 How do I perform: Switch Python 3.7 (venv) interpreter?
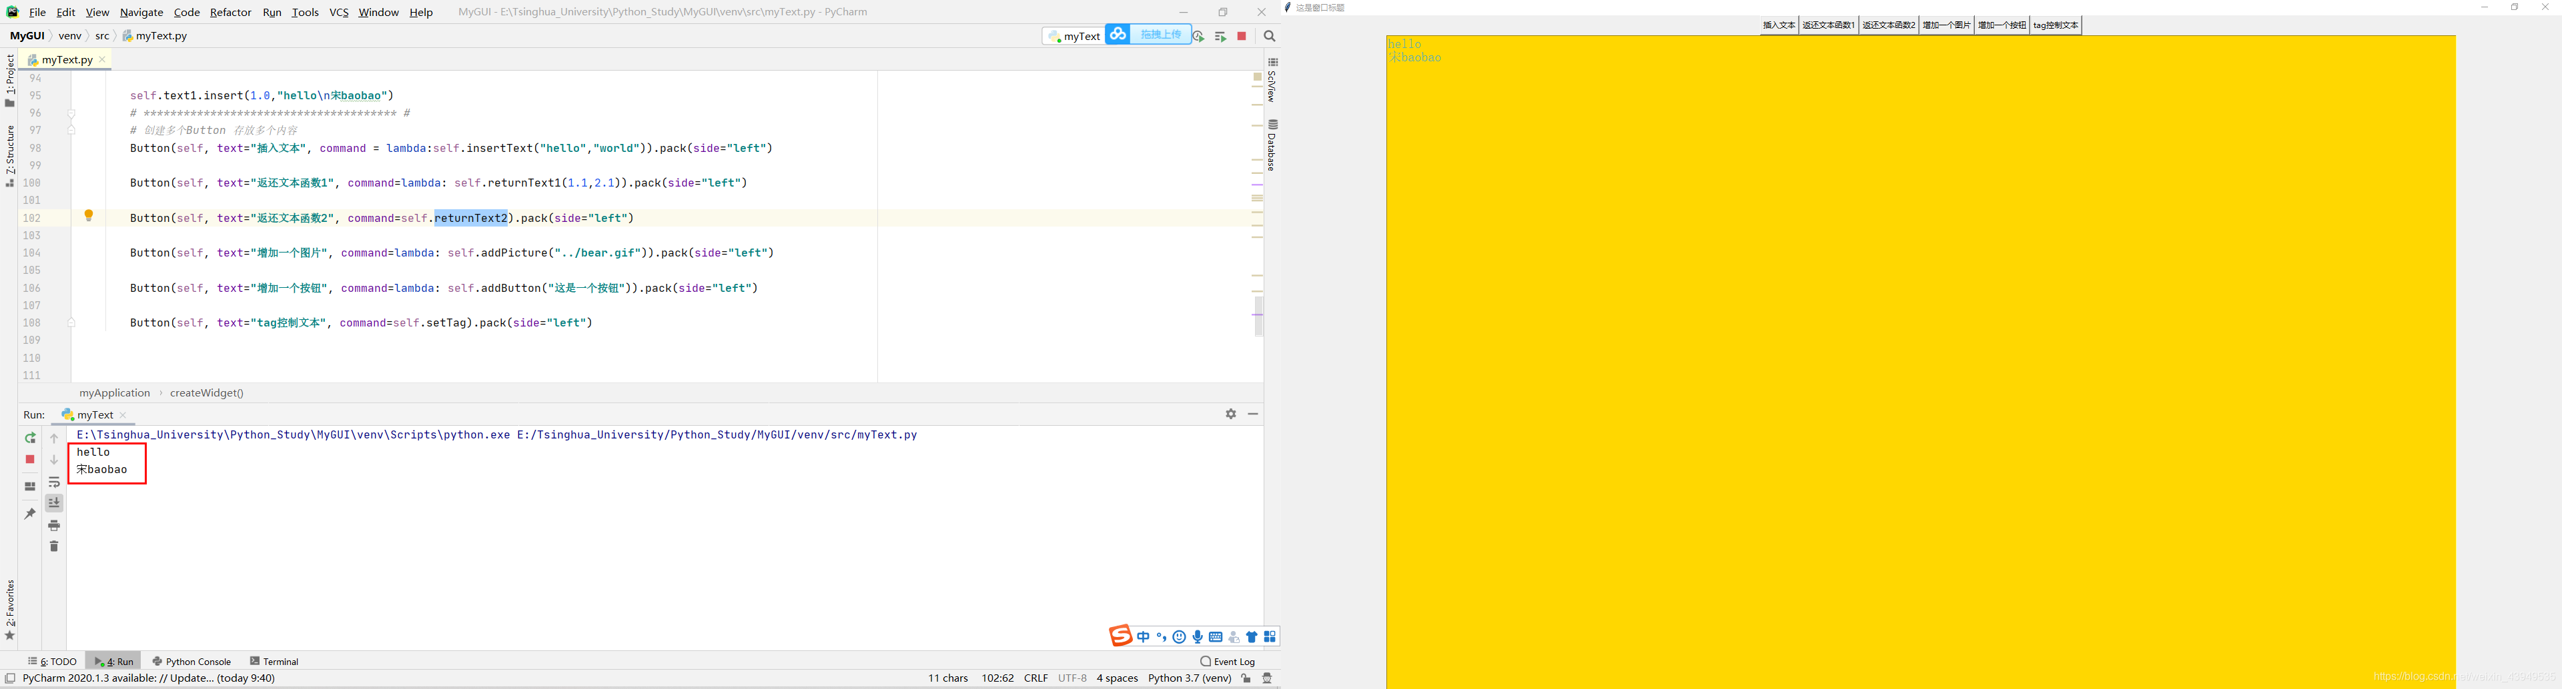point(1190,678)
